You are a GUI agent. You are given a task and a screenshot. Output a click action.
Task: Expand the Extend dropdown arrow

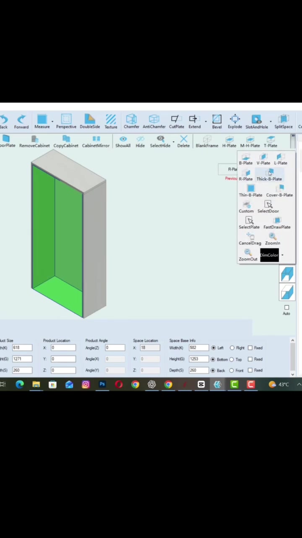coord(206,121)
